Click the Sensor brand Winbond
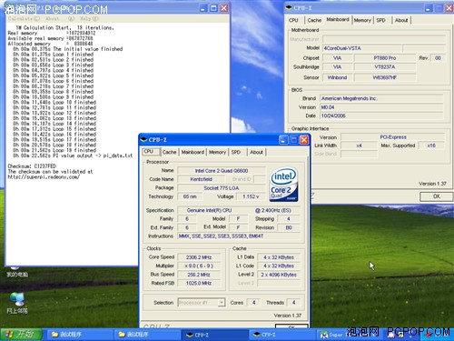Viewport: 454px width, 341px height. (x=337, y=77)
